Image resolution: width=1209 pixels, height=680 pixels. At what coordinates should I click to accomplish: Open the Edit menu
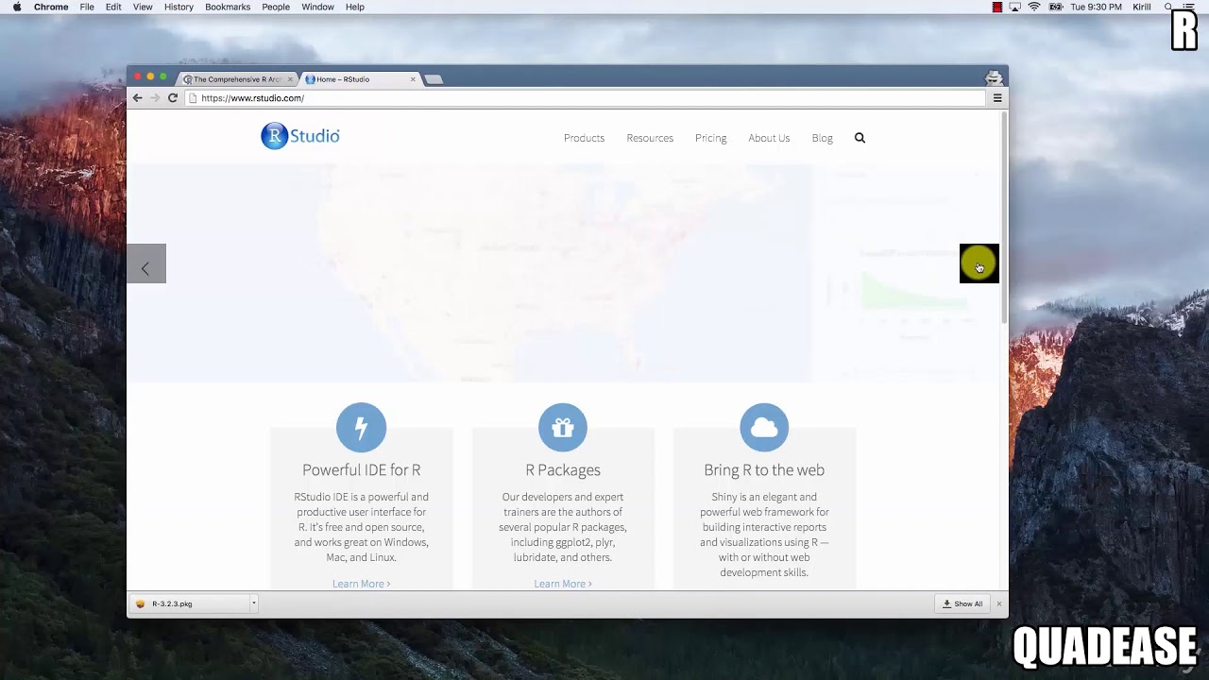click(113, 7)
